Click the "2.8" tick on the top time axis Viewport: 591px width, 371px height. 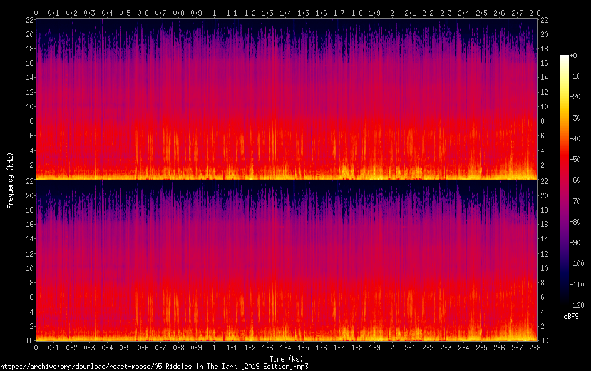[534, 13]
